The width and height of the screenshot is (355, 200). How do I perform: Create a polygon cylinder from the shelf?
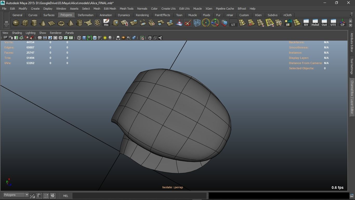coord(34,23)
